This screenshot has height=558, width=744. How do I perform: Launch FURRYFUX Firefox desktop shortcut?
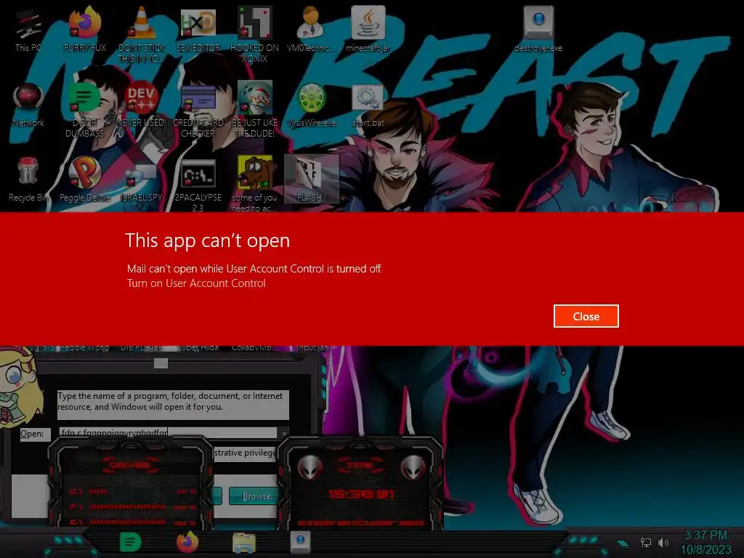[x=84, y=29]
